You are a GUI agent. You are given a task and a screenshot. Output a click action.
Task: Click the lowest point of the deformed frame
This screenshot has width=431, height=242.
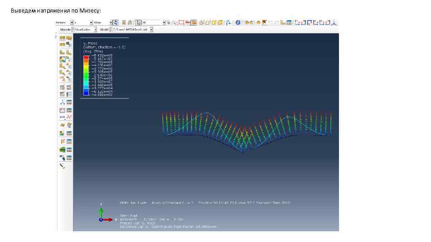pyautogui.click(x=243, y=152)
